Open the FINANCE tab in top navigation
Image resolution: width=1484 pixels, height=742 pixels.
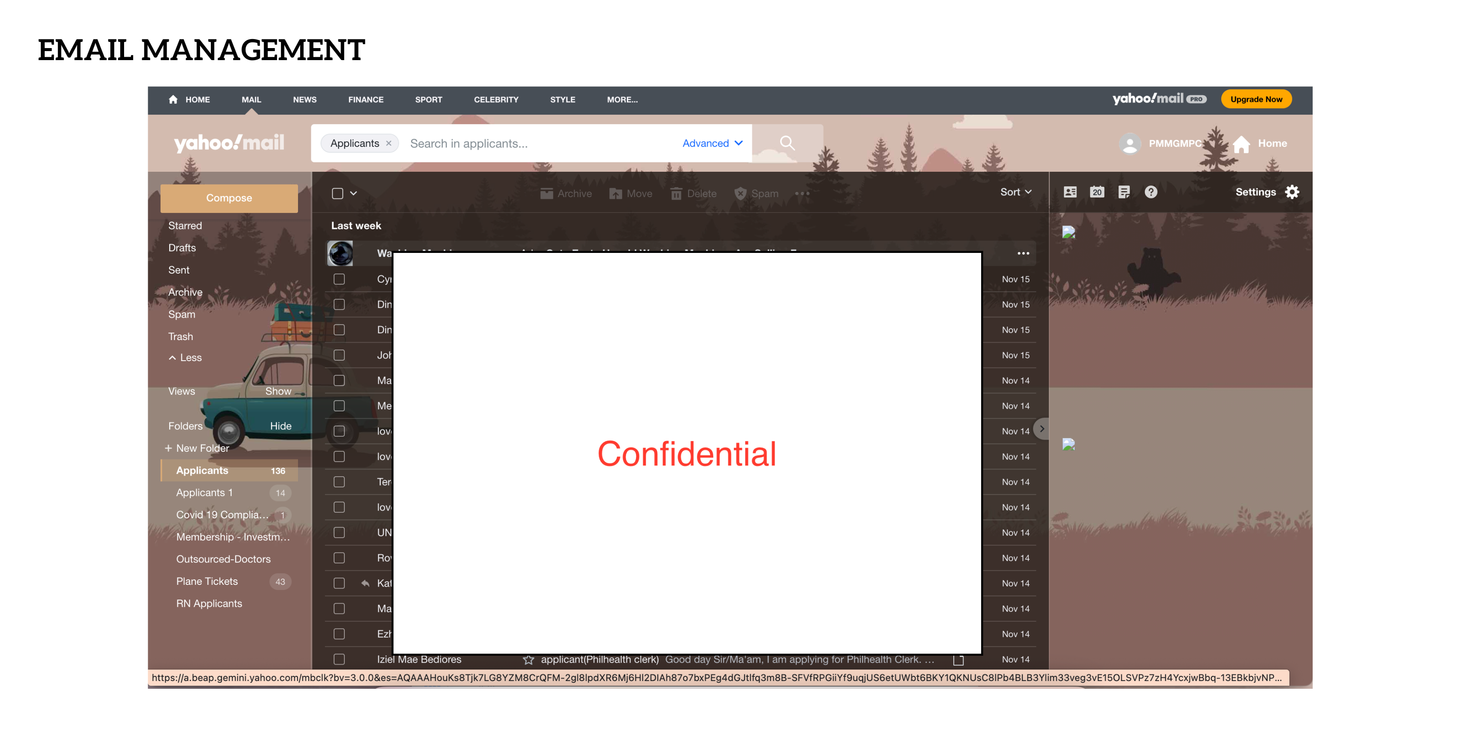point(365,100)
